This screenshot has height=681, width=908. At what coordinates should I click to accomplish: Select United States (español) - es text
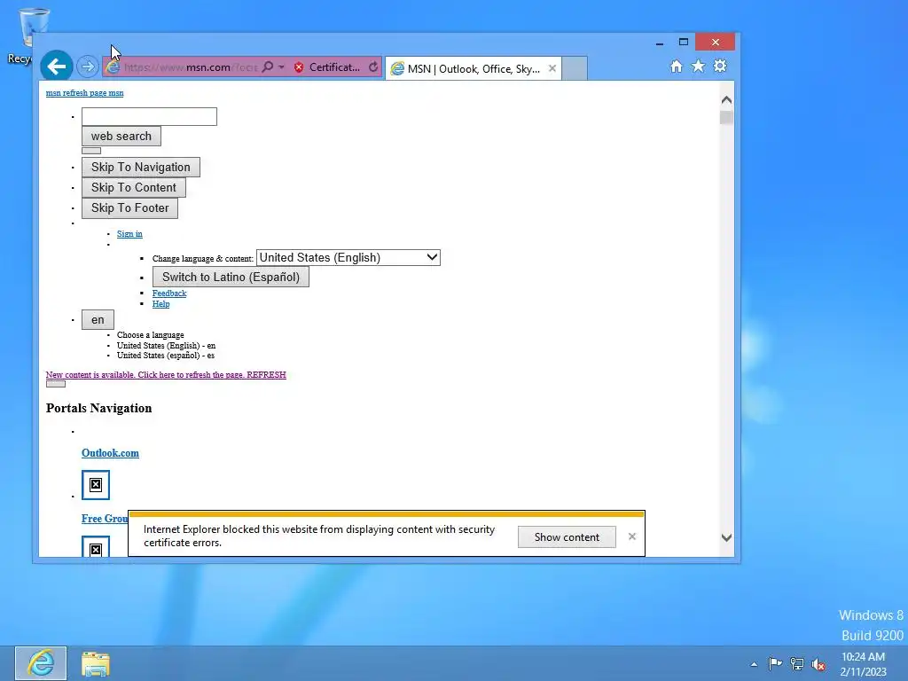pyautogui.click(x=166, y=356)
